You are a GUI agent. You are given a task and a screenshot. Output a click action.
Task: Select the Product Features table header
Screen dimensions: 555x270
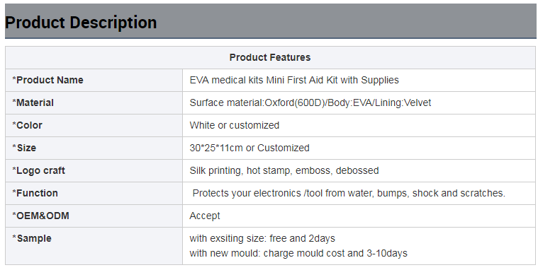click(x=270, y=57)
